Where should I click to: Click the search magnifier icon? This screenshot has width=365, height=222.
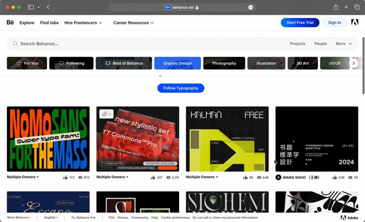(x=15, y=44)
